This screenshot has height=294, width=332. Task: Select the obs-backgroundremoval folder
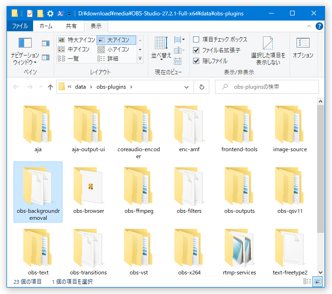coord(38,192)
